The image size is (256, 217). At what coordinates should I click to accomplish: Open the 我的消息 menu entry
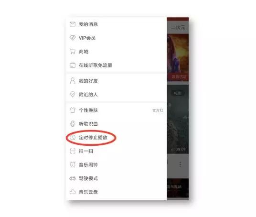click(x=117, y=24)
